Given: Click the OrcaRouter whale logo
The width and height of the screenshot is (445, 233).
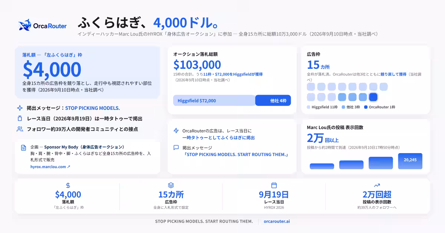Looking at the screenshot, I should click(x=25, y=25).
